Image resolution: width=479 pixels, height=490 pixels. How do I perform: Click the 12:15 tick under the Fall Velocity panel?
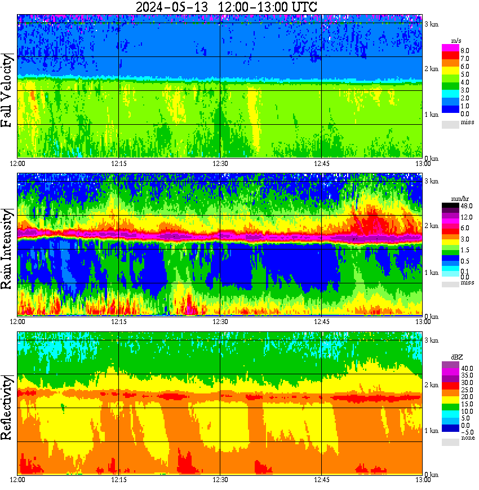[x=119, y=164]
